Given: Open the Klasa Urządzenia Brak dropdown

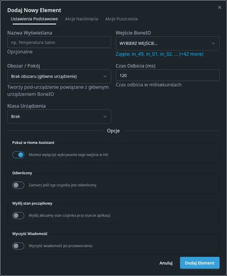Looking at the screenshot, I should coord(56,116).
